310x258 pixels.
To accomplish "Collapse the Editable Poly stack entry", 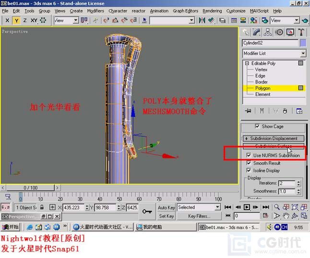I will (x=247, y=63).
